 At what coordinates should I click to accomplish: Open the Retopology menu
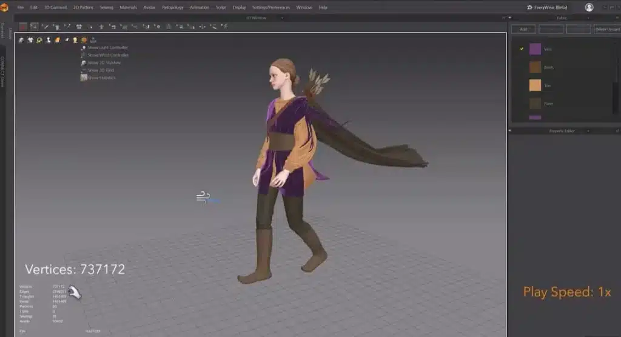pos(173,7)
